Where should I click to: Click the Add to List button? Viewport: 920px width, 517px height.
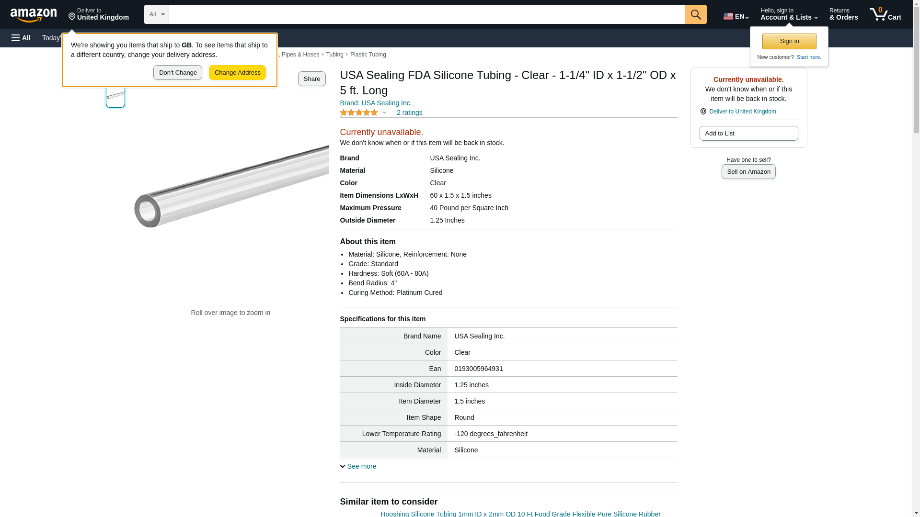pyautogui.click(x=748, y=133)
